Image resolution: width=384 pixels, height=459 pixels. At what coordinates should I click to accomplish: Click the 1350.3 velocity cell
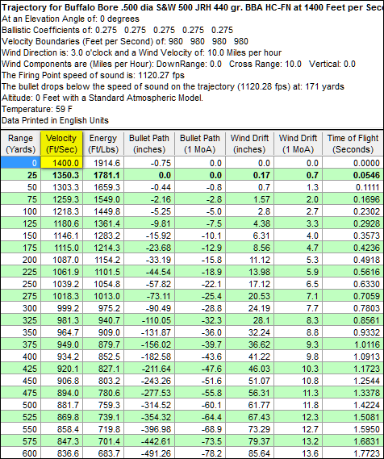click(x=61, y=175)
